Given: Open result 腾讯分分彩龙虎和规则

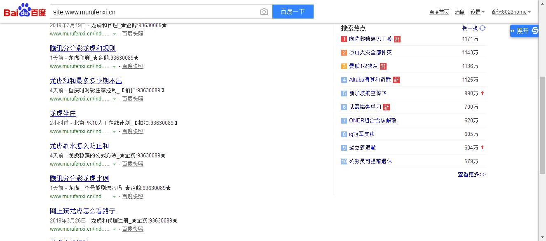Looking at the screenshot, I should [x=83, y=48].
